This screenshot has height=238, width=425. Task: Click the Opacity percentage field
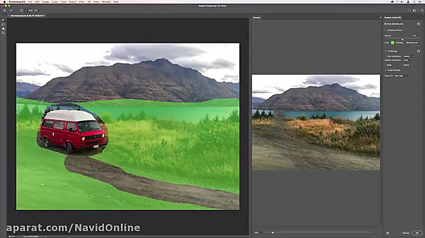pyautogui.click(x=415, y=36)
